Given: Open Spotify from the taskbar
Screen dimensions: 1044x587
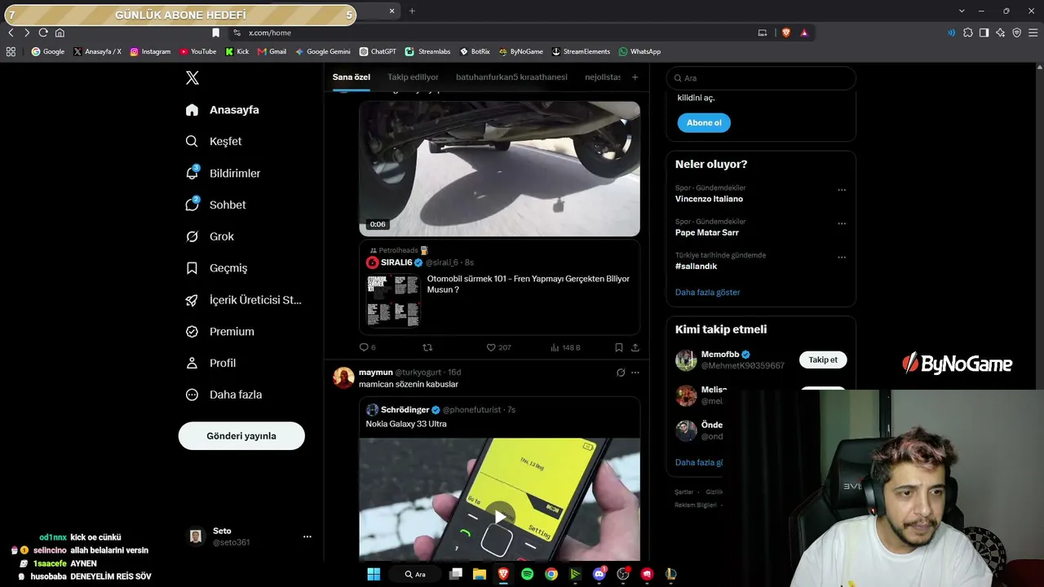Looking at the screenshot, I should (527, 574).
